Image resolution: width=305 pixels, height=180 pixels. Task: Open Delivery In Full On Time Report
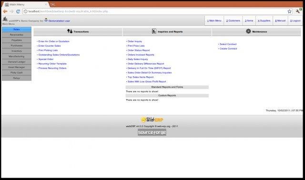(149, 68)
